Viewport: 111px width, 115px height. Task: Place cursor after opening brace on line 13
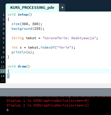click(x=10, y=71)
